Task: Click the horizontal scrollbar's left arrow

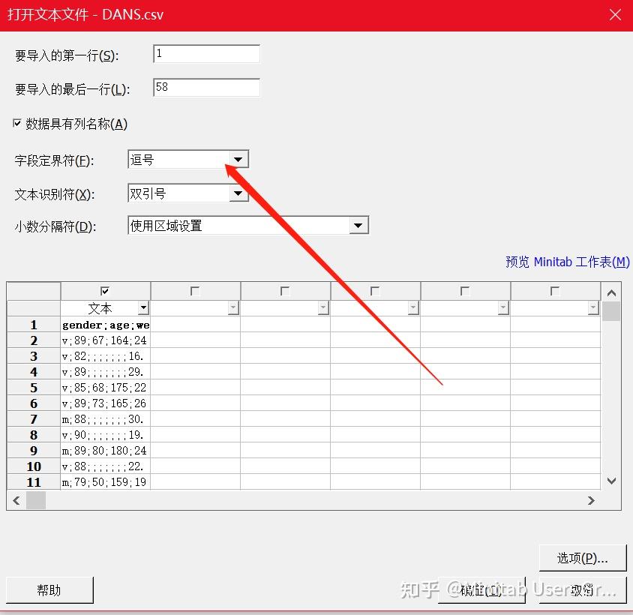Action: point(15,500)
